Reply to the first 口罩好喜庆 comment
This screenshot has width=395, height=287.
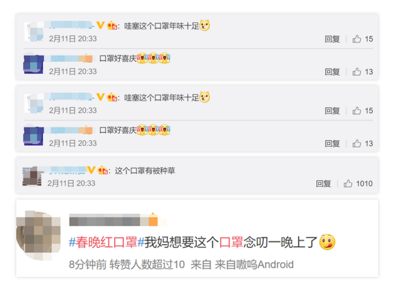[x=332, y=72]
